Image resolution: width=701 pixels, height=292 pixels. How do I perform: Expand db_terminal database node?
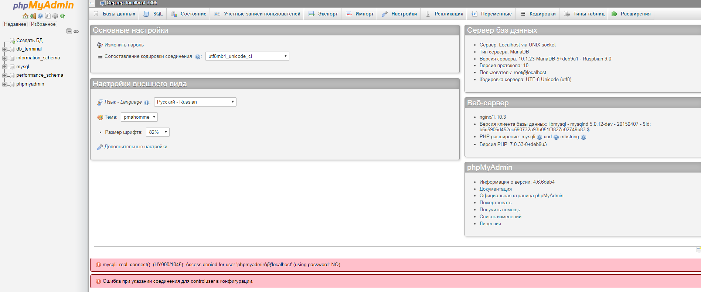[x=5, y=49]
